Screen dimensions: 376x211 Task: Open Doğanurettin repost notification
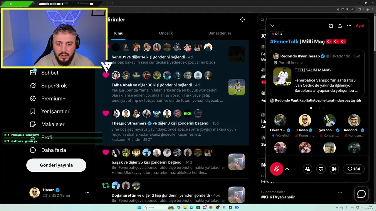click(172, 192)
